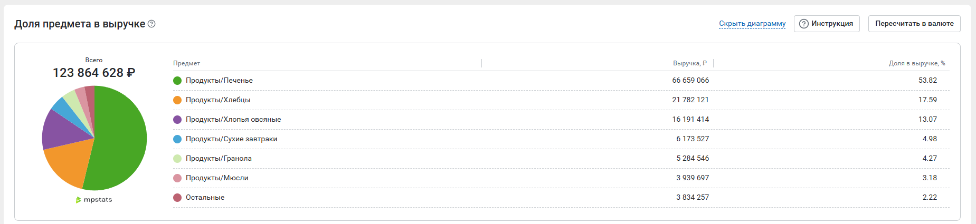Click the purple Хлопья овсяные legend dot

[x=177, y=120]
